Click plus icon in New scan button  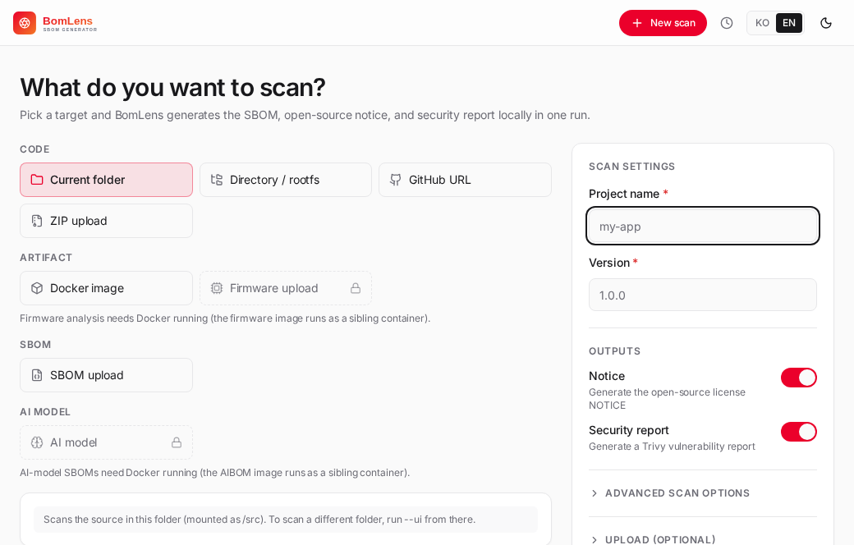(636, 23)
